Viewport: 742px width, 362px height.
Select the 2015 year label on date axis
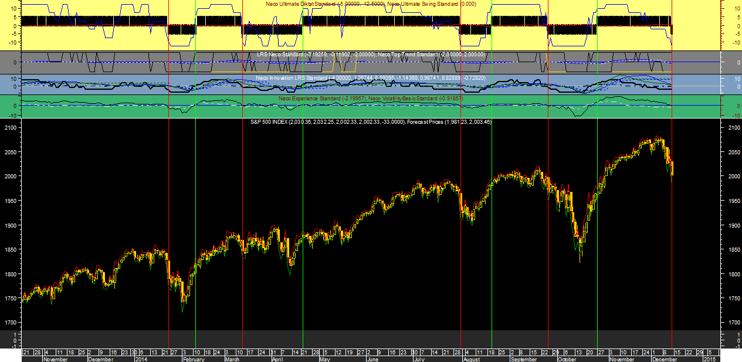[709, 358]
